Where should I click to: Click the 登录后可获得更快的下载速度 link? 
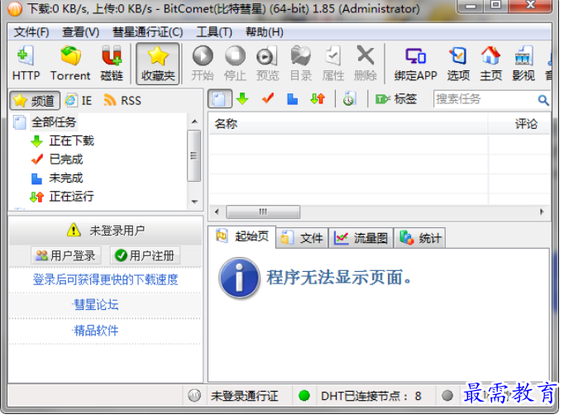point(105,280)
